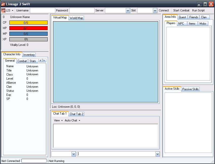The image size is (215, 164).
Task: Click the window resize grip icon
Action: tap(212, 161)
